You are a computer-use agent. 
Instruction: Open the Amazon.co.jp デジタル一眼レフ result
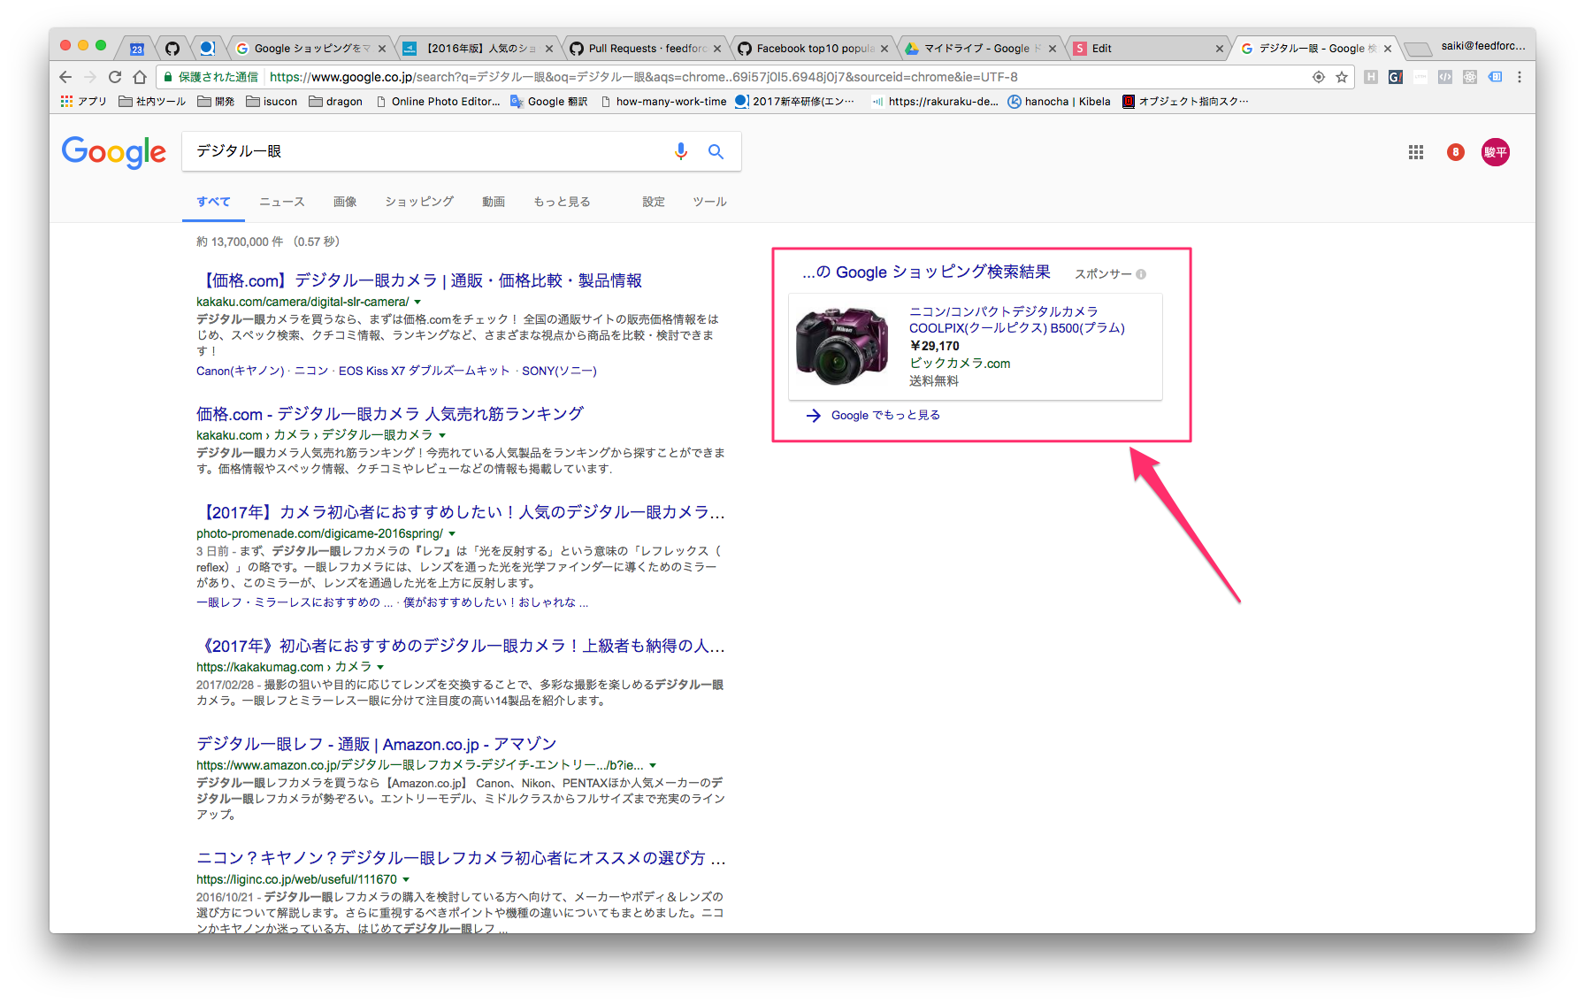pyautogui.click(x=376, y=745)
